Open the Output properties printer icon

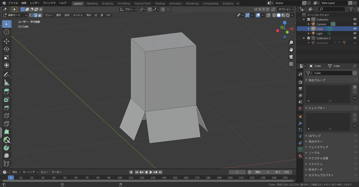coord(300,89)
